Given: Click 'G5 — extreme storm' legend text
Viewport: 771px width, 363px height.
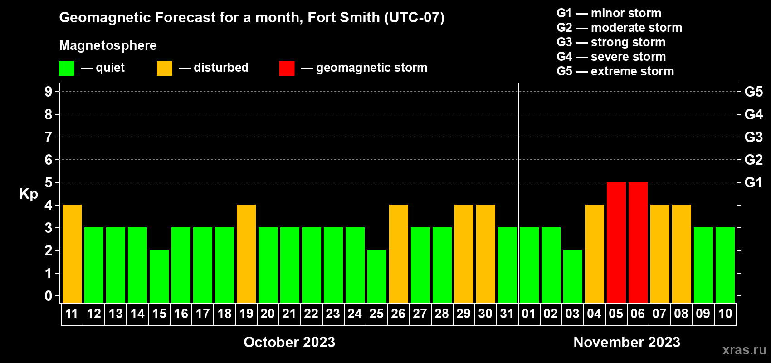Looking at the screenshot, I should (x=615, y=71).
